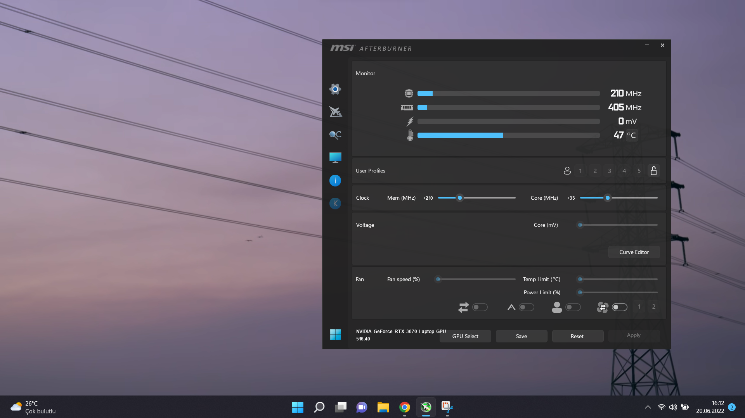The height and width of the screenshot is (418, 745).
Task: Toggle the switch next to the auto 'A' icon
Action: pos(527,307)
